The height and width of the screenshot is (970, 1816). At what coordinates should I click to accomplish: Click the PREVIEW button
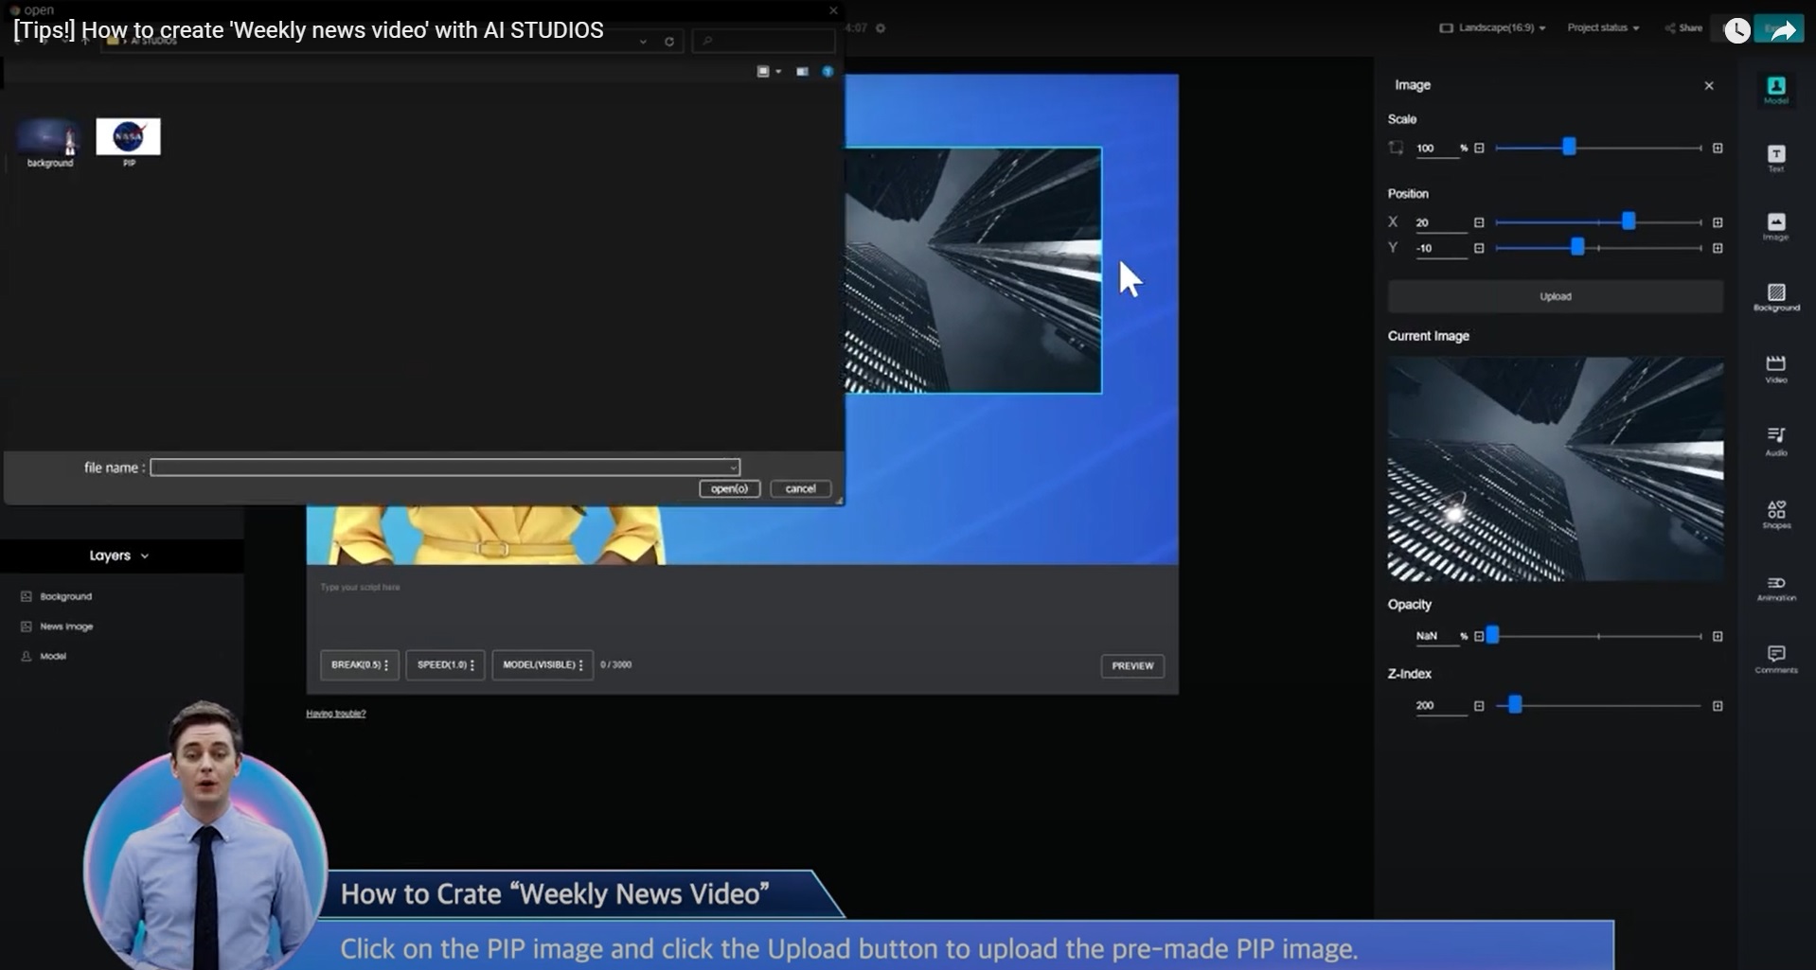click(1132, 666)
